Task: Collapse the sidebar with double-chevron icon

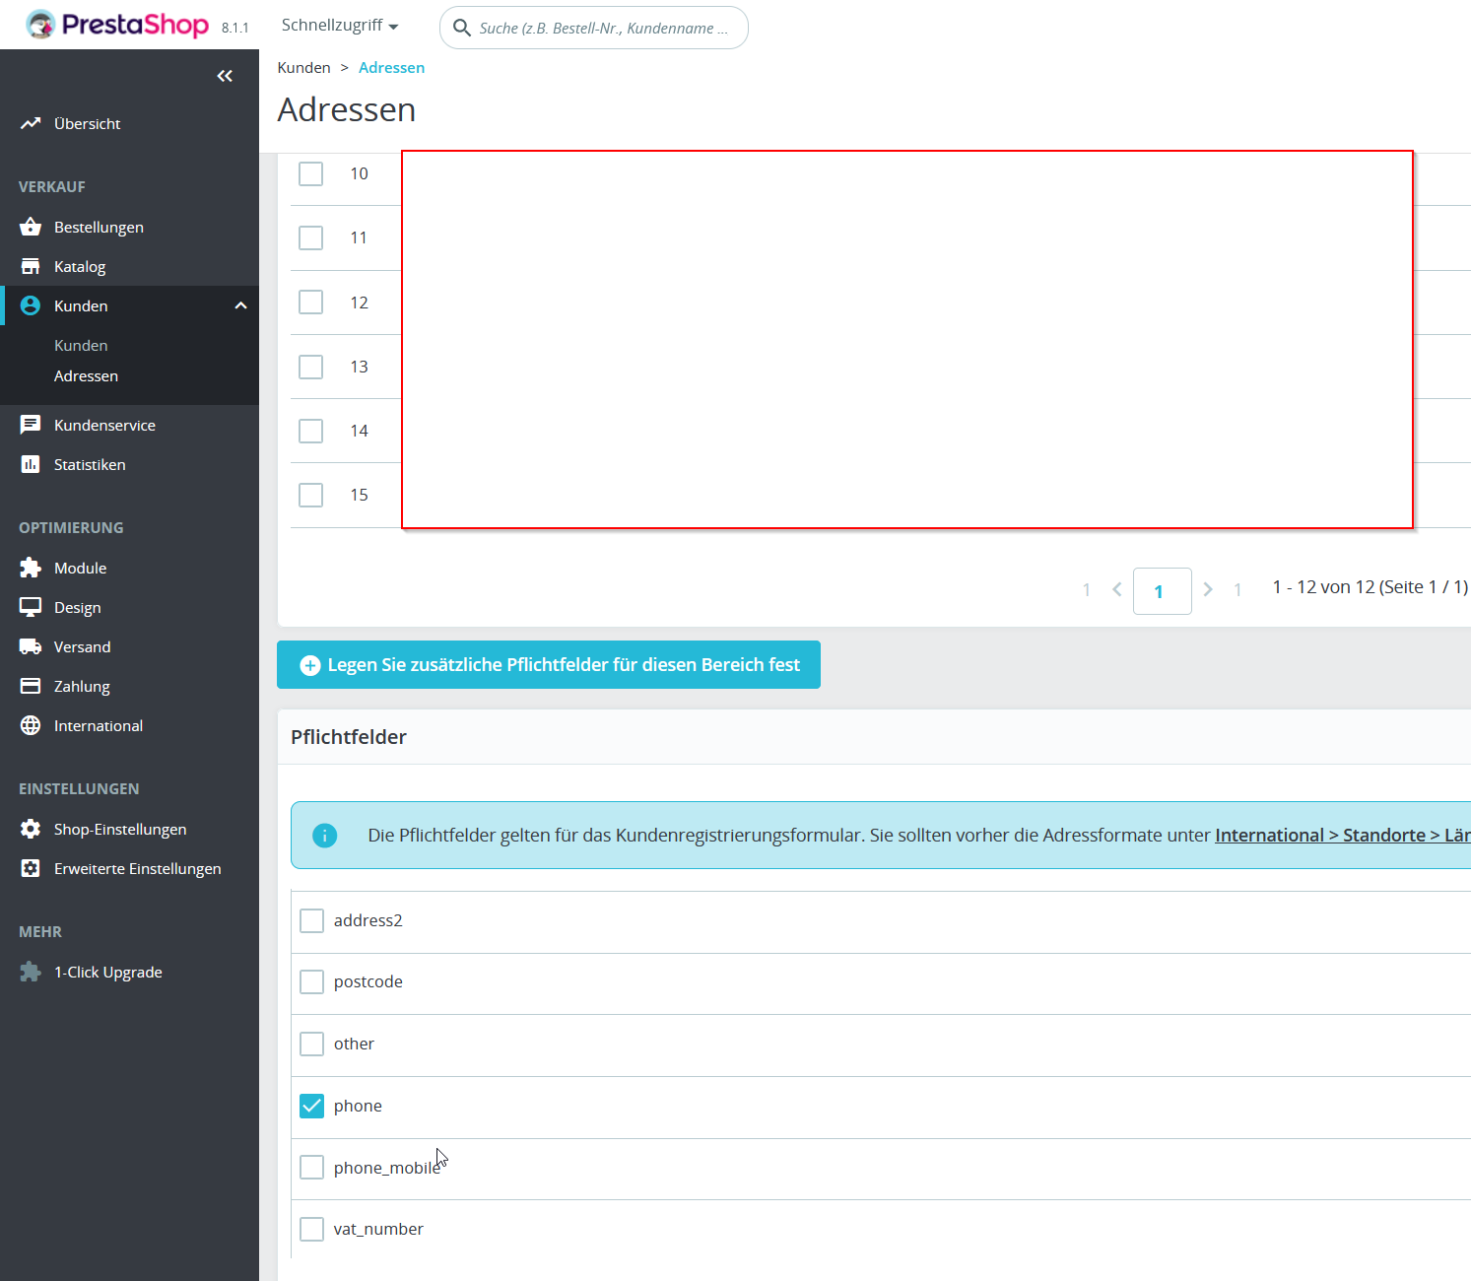Action: 225,76
